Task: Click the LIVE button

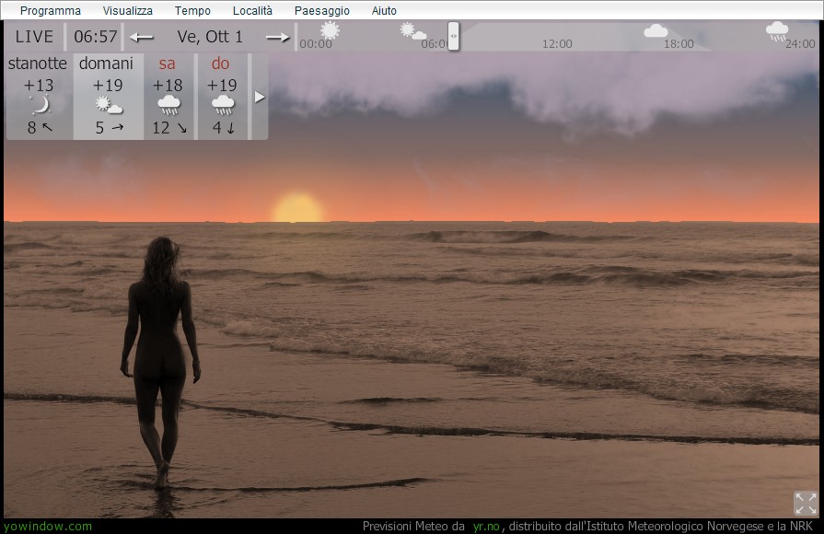Action: click(34, 37)
